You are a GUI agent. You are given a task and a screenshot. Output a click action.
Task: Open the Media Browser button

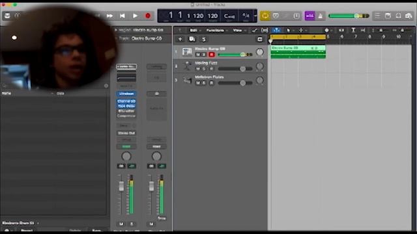(x=409, y=16)
